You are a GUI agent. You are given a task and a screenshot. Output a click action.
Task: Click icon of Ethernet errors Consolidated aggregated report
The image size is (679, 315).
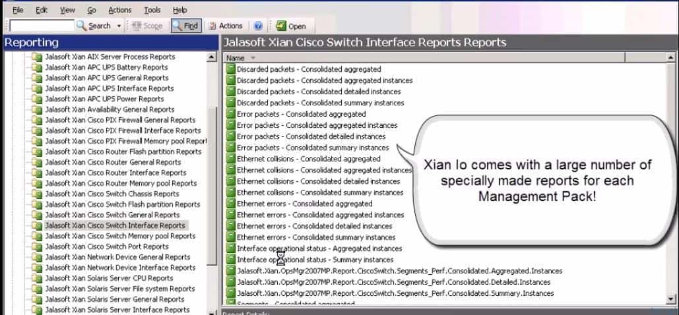pyautogui.click(x=230, y=204)
